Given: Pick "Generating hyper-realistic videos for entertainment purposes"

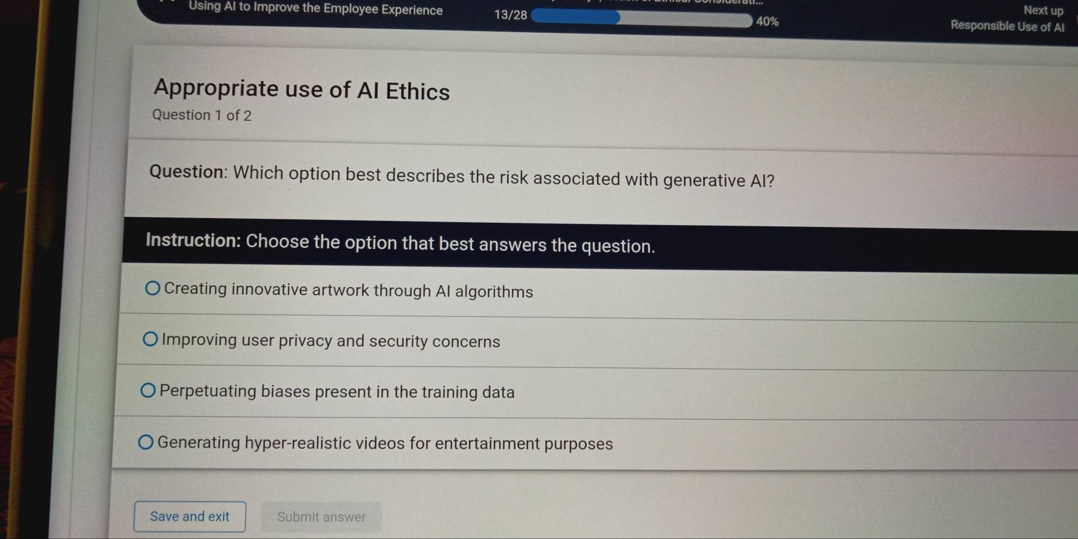Looking at the screenshot, I should [x=386, y=444].
